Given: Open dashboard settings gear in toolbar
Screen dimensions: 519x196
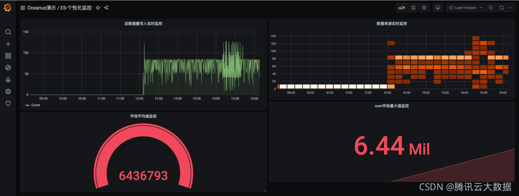Looking at the screenshot, I should click(424, 8).
